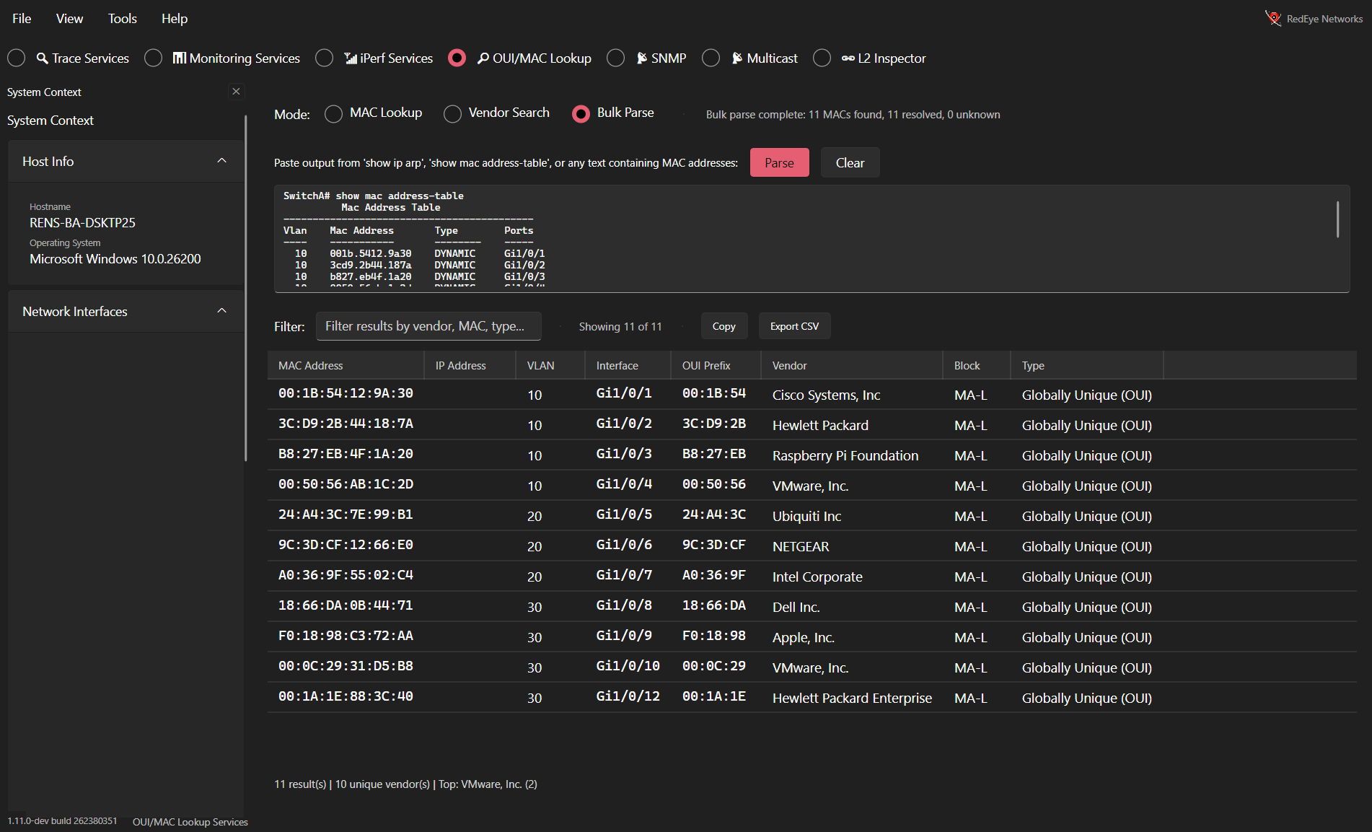The image size is (1372, 832).
Task: Click the L2 Inspector link icon
Action: point(848,58)
